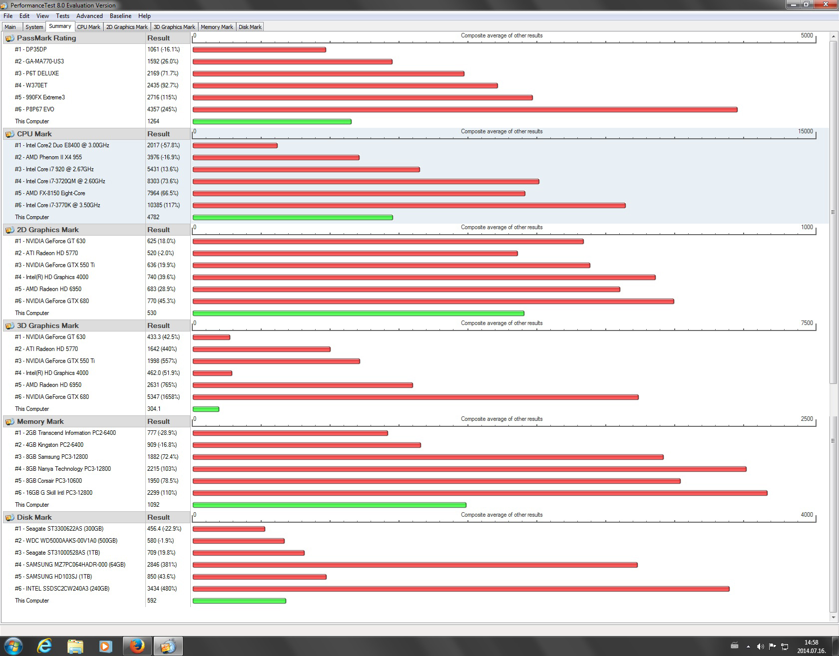Click the keyboard tray icon
Image resolution: width=839 pixels, height=656 pixels.
[735, 646]
